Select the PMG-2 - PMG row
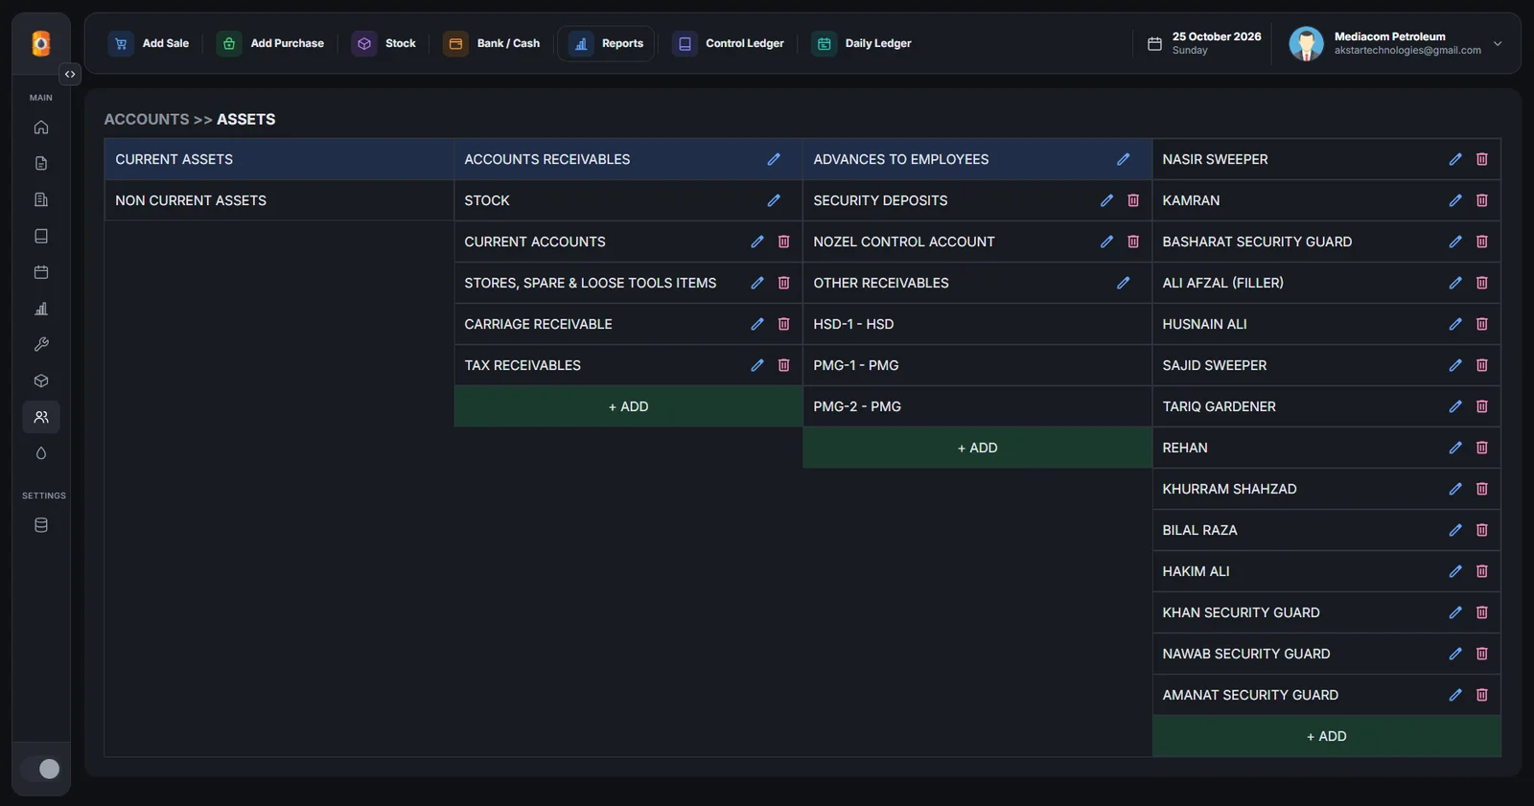 click(977, 406)
